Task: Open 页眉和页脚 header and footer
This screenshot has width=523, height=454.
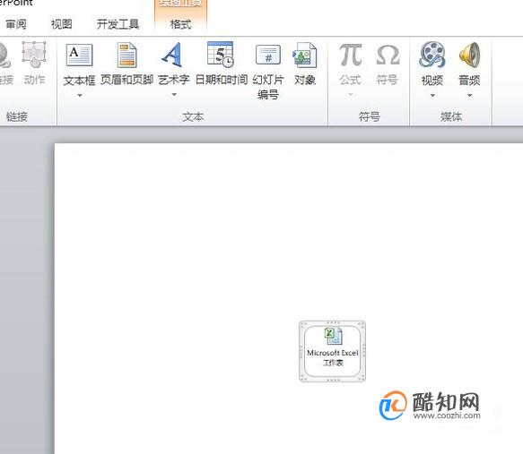Action: (126, 56)
